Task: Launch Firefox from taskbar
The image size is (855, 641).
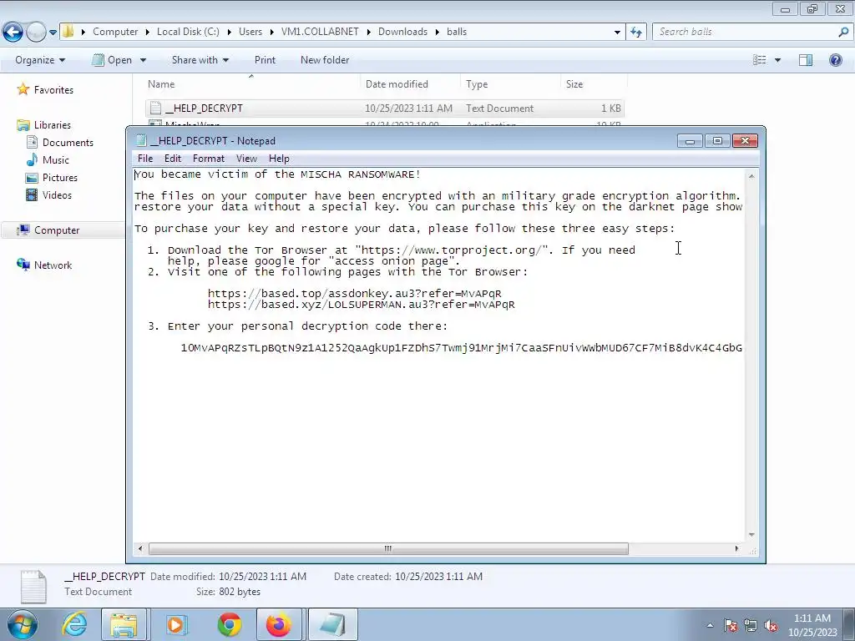Action: pyautogui.click(x=279, y=624)
